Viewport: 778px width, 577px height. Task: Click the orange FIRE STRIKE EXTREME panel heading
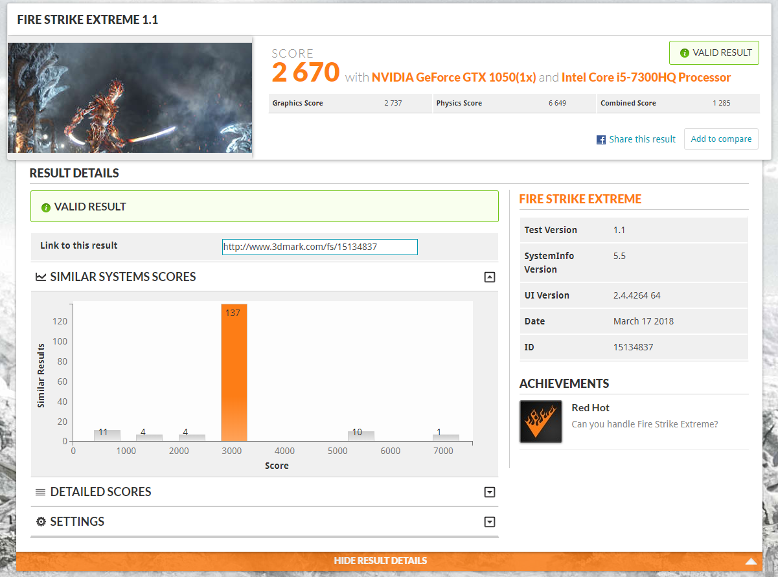(580, 199)
